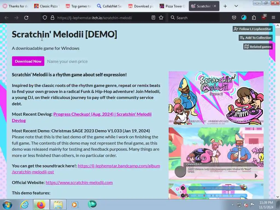Open the green round taskbar app icon
The width and height of the screenshot is (280, 210).
[x=92, y=204]
